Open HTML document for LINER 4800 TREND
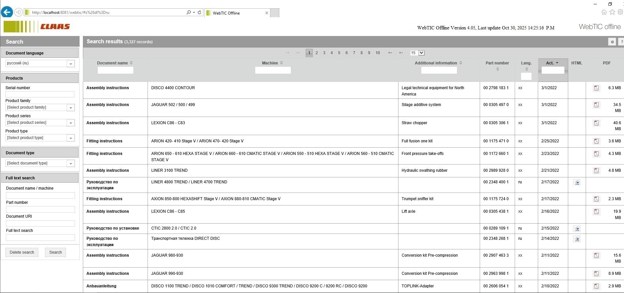 pos(577,182)
